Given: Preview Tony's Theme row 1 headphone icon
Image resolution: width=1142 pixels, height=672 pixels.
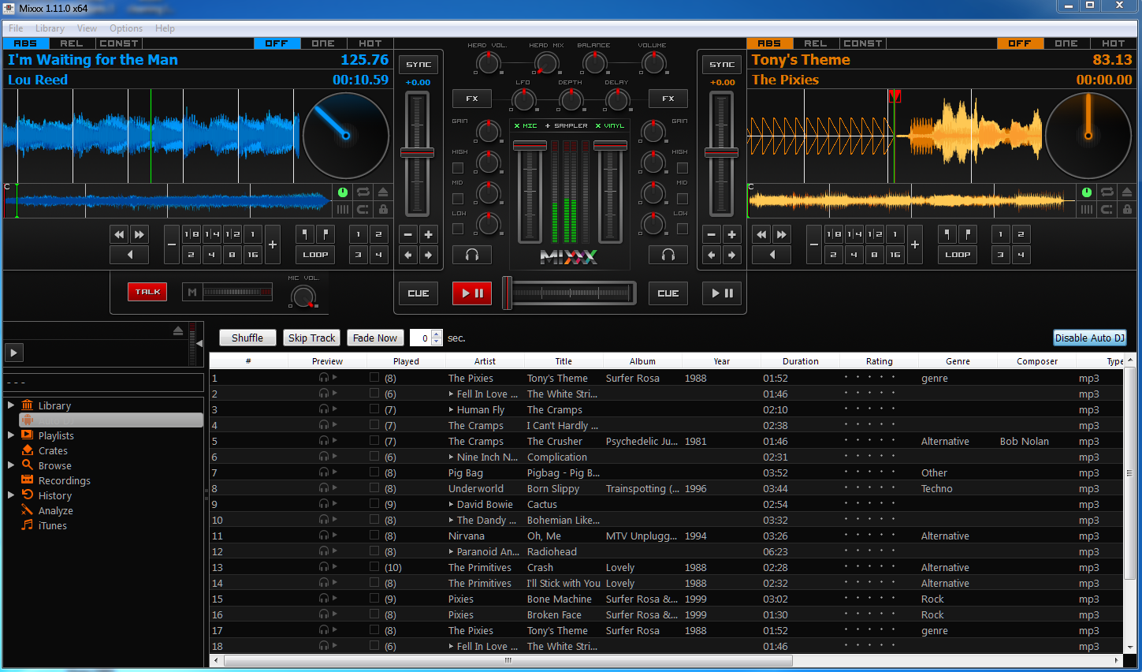Looking at the screenshot, I should click(x=323, y=378).
